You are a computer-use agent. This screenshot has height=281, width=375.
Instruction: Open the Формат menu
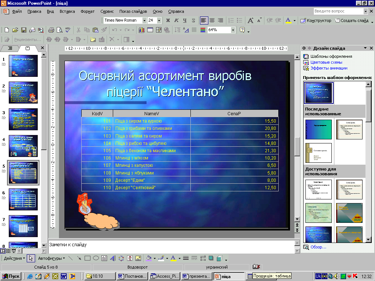tap(88, 11)
